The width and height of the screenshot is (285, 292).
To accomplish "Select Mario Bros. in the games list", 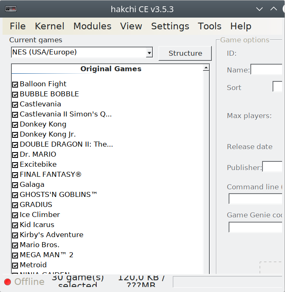I will 40,245.
